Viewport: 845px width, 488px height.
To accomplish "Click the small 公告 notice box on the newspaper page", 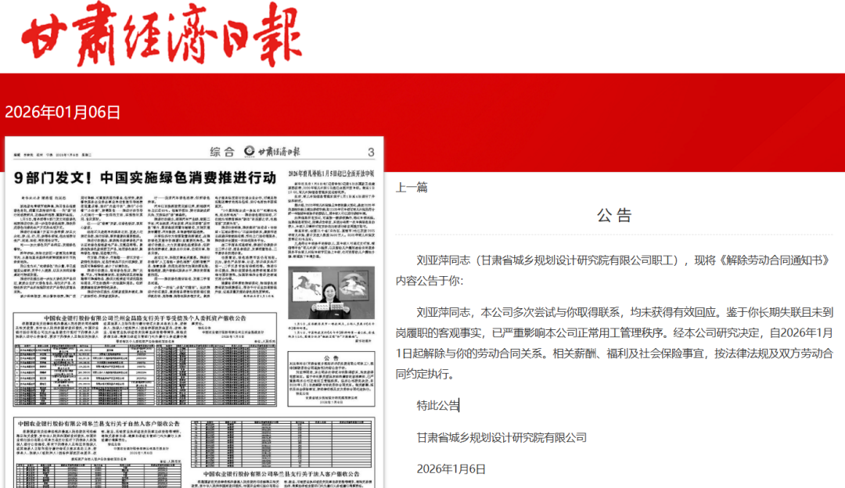I will pyautogui.click(x=332, y=379).
